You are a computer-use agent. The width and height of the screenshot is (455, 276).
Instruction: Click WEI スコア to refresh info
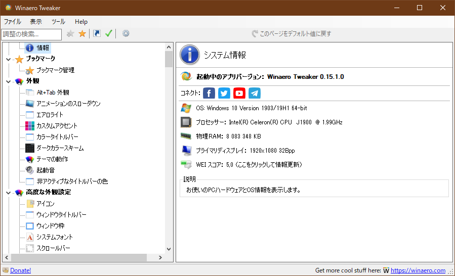pyautogui.click(x=249, y=165)
